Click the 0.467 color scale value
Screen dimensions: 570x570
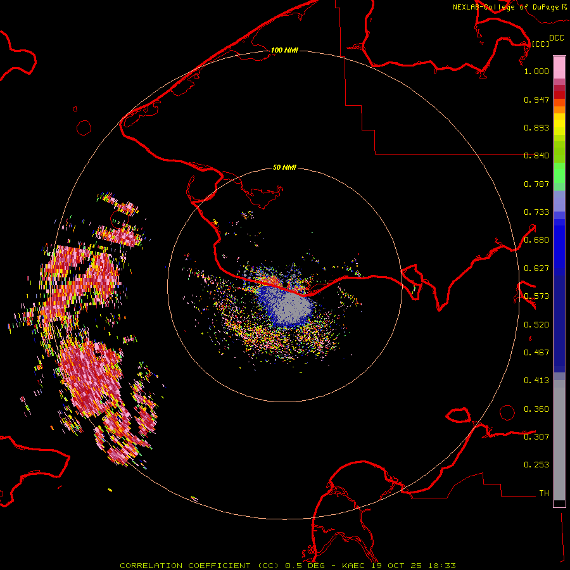(536, 353)
